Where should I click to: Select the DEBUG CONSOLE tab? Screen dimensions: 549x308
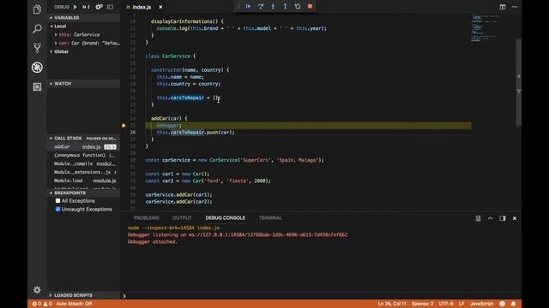click(x=225, y=217)
